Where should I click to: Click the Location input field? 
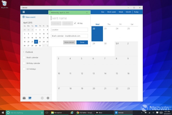(69, 30)
